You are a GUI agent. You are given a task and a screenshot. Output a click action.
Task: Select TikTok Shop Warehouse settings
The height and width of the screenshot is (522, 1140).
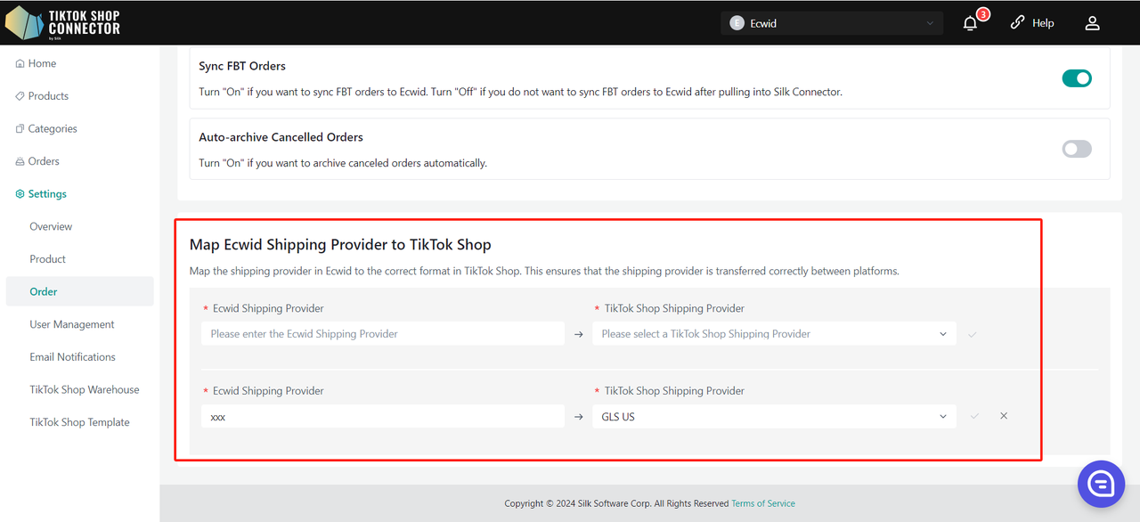click(85, 389)
